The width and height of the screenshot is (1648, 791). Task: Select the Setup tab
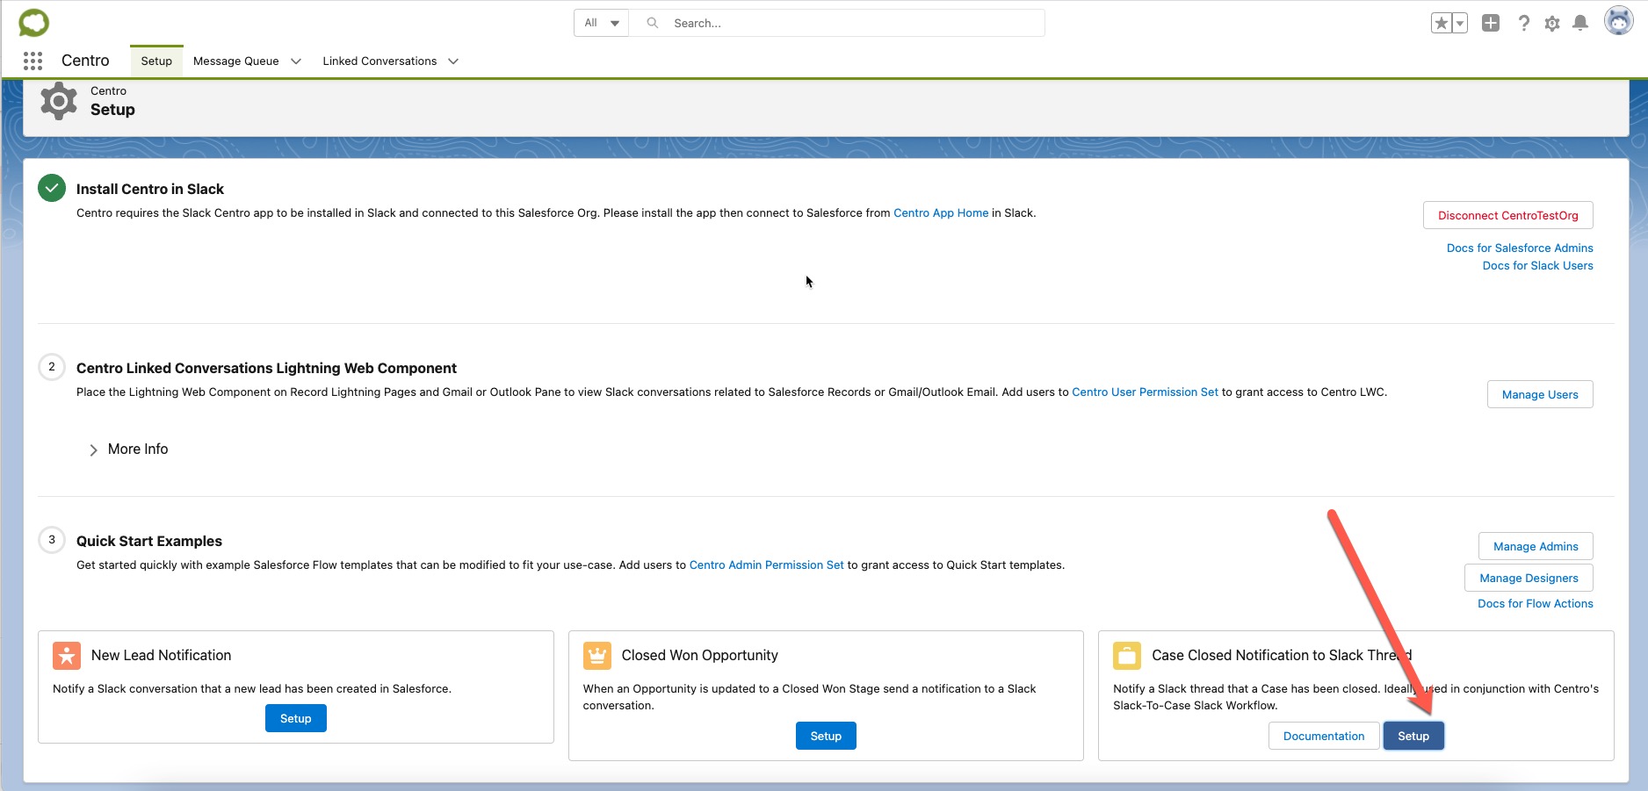click(x=156, y=61)
